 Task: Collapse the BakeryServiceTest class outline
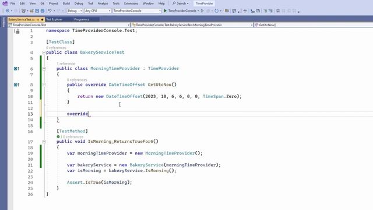pos(44,52)
